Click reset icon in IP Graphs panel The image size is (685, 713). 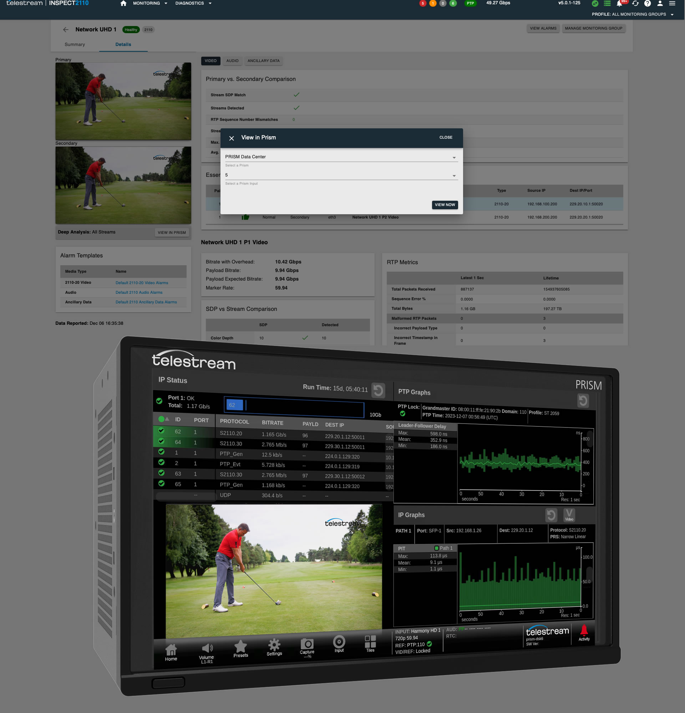(x=551, y=515)
